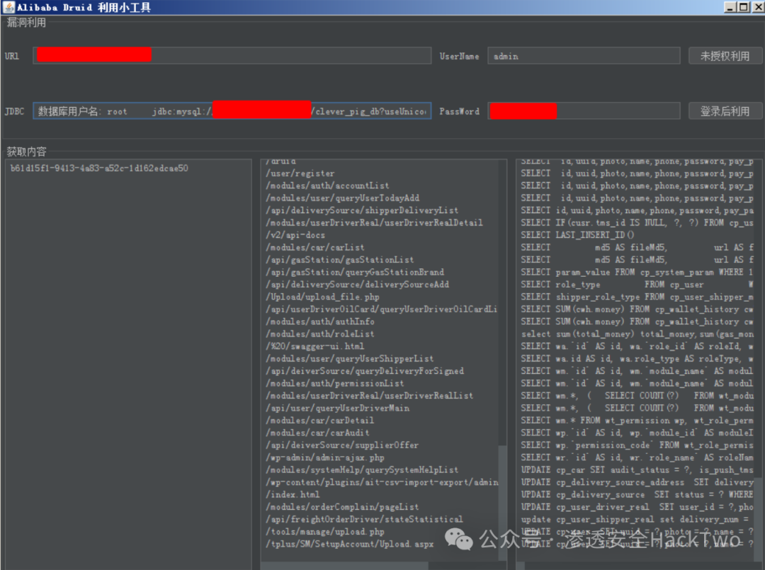Select the /index.html path
Screen dimensions: 765x570
(293, 495)
